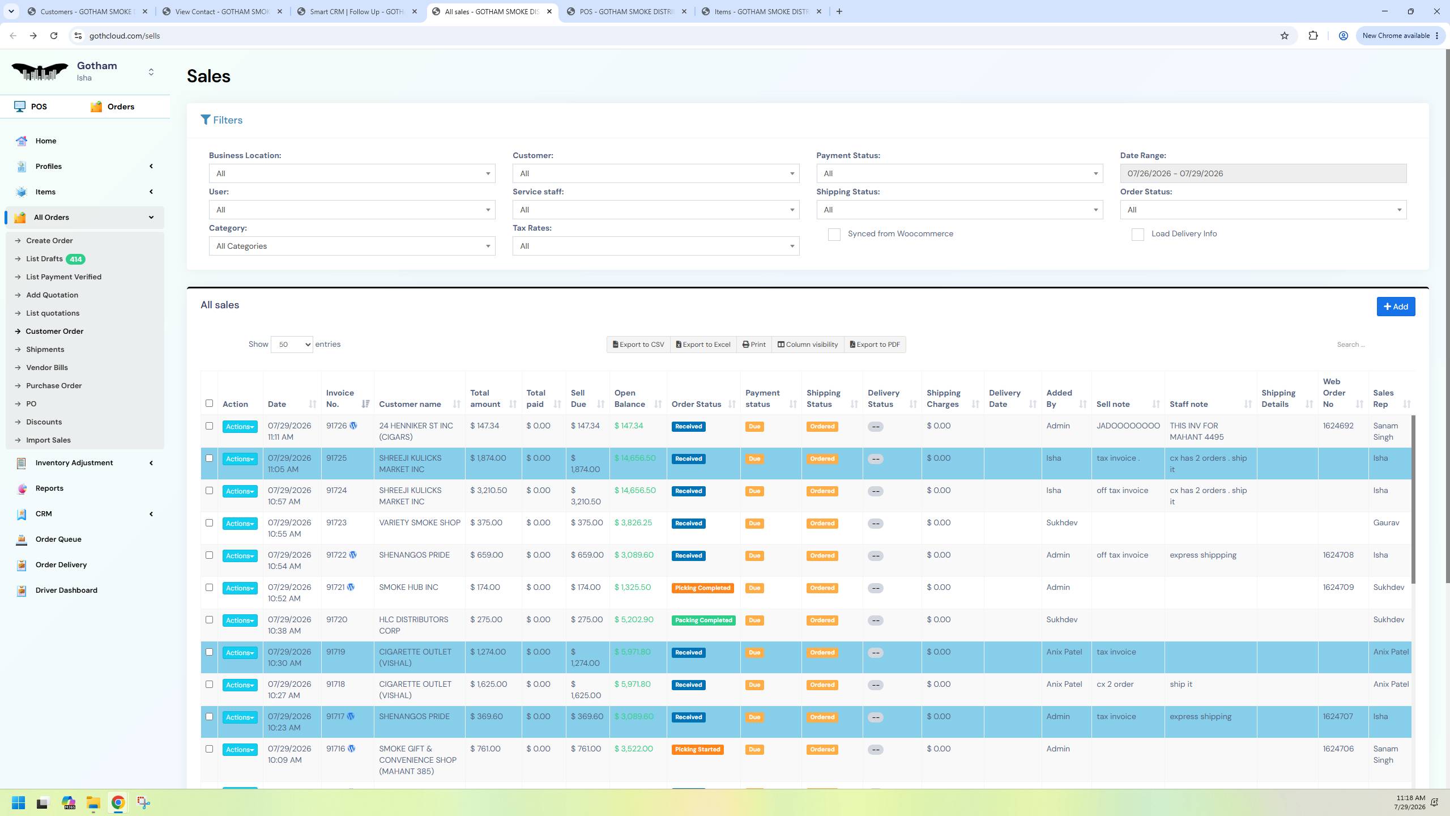Bookmark this page with the star icon
Image resolution: width=1450 pixels, height=816 pixels.
tap(1284, 36)
